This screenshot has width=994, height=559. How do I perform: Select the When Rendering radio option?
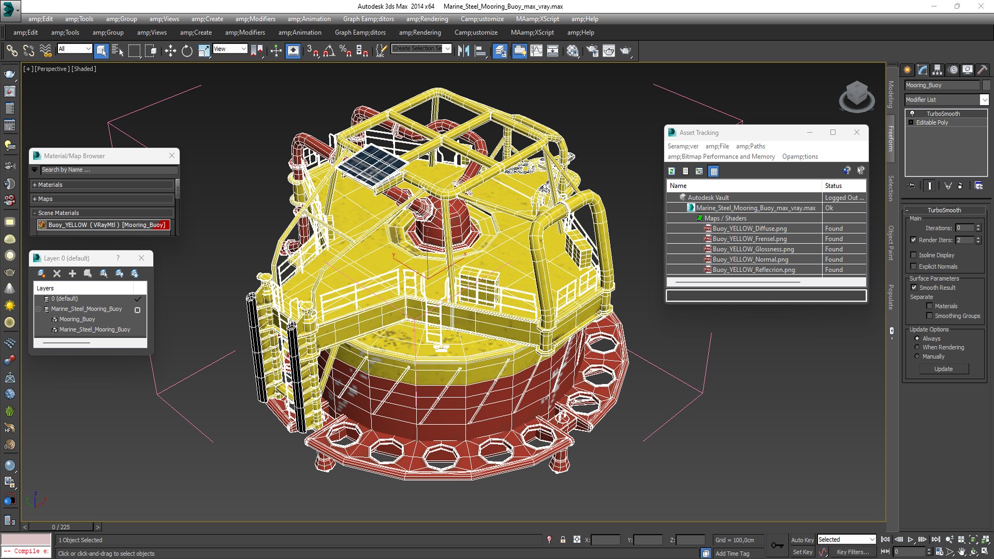[917, 347]
